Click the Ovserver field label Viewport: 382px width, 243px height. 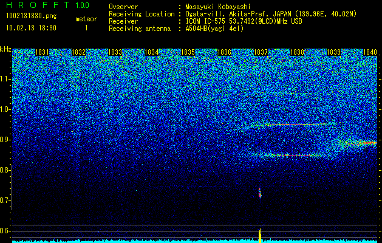123,7
